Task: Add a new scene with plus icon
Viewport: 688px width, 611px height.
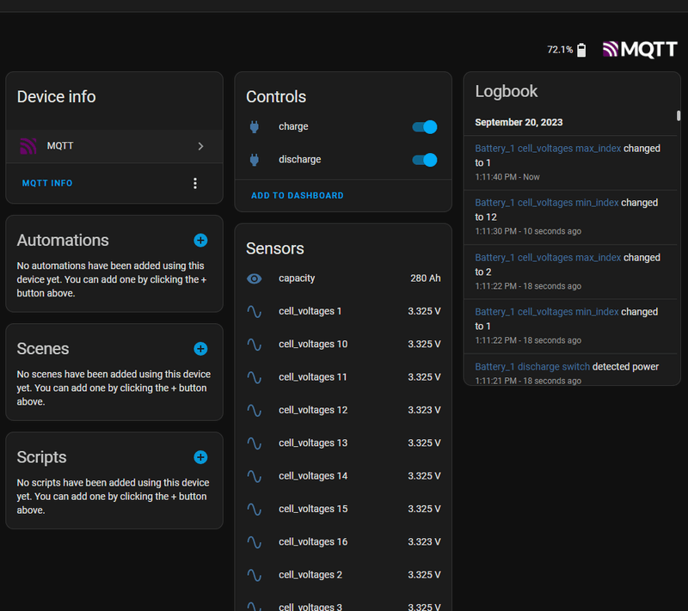Action: point(200,349)
